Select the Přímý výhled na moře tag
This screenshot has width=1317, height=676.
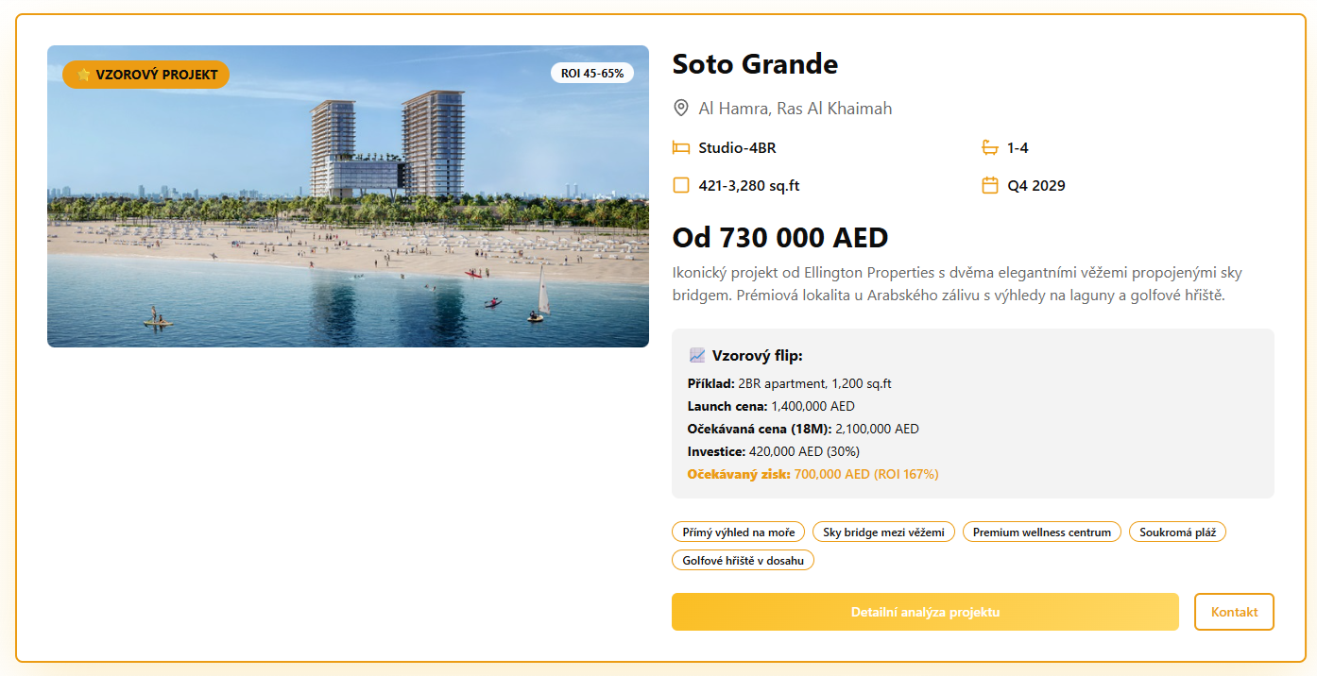click(739, 532)
